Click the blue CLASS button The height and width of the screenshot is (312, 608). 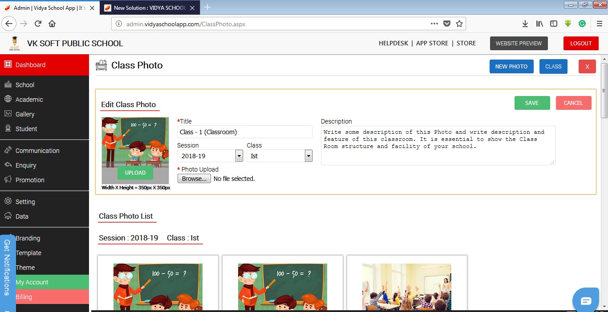[x=553, y=66]
